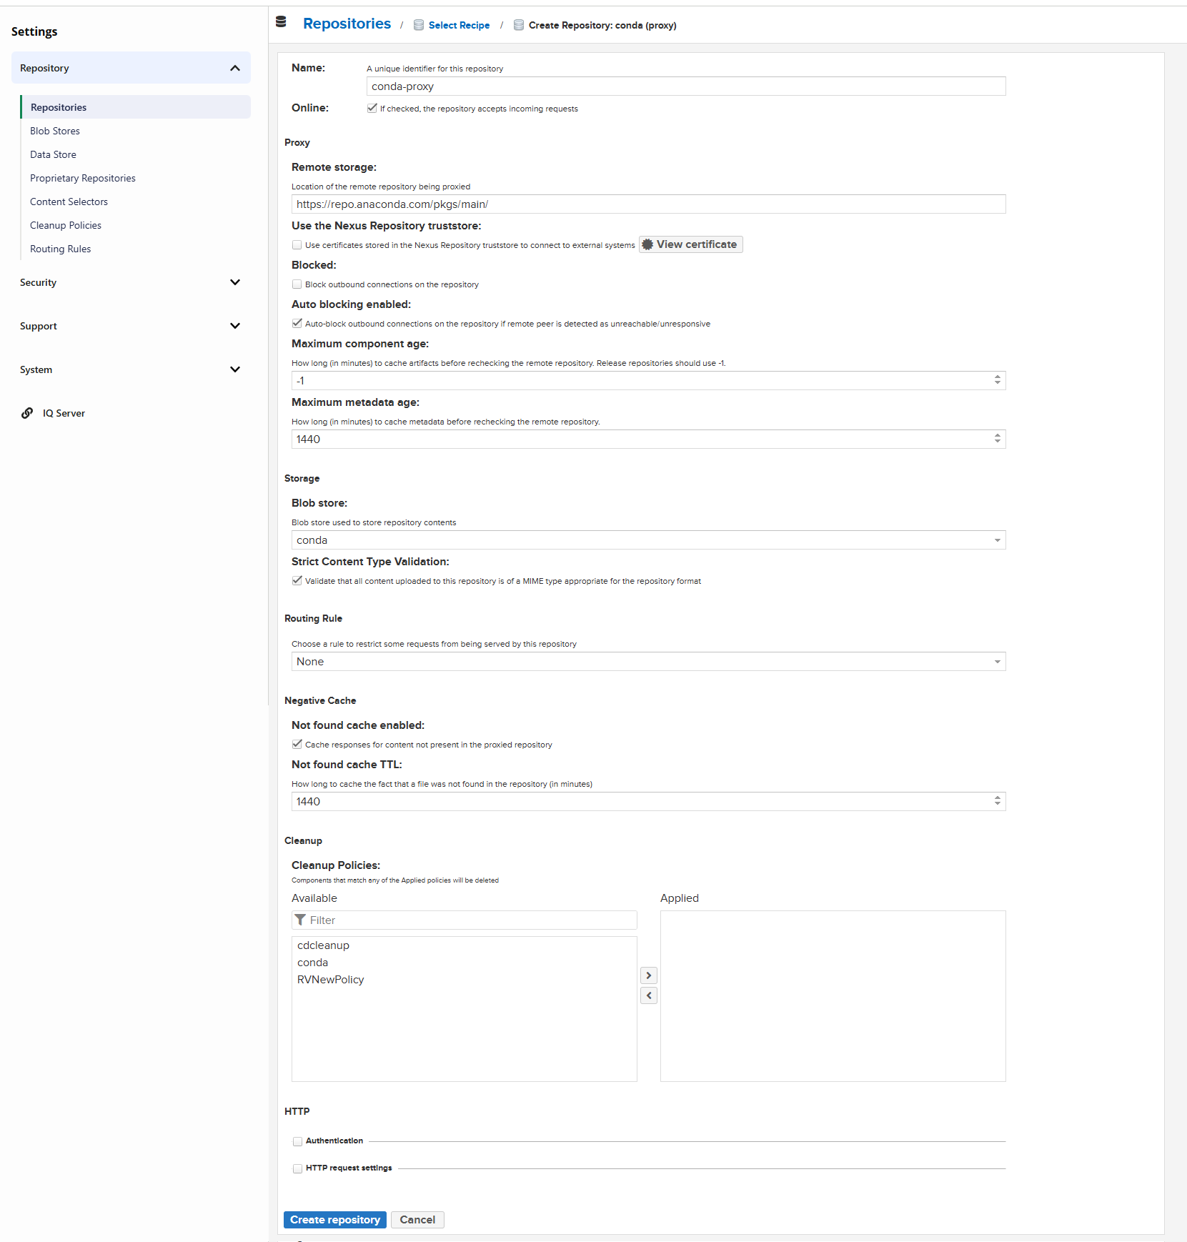Enable HTTP Authentication checkbox

click(x=297, y=1141)
